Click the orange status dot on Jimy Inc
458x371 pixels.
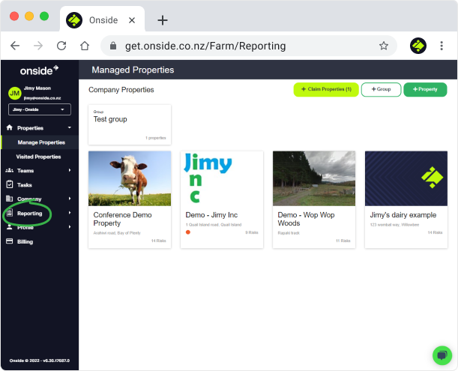(x=188, y=232)
